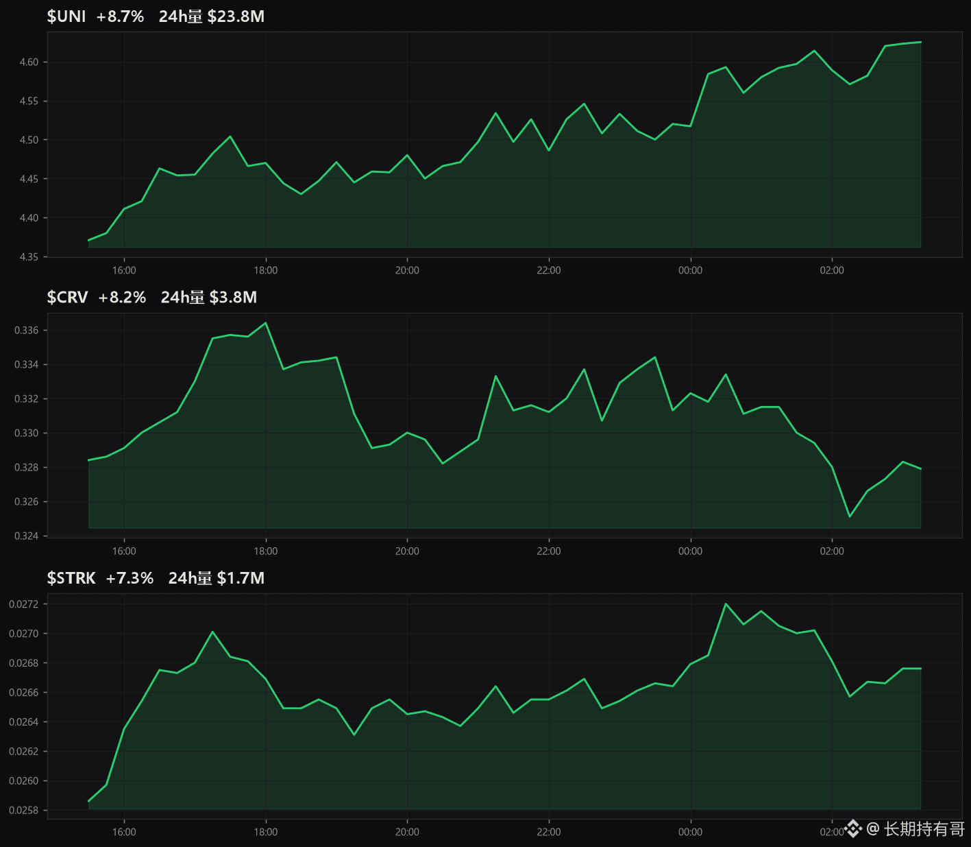Select the 0.0266 price axis label

pos(24,693)
